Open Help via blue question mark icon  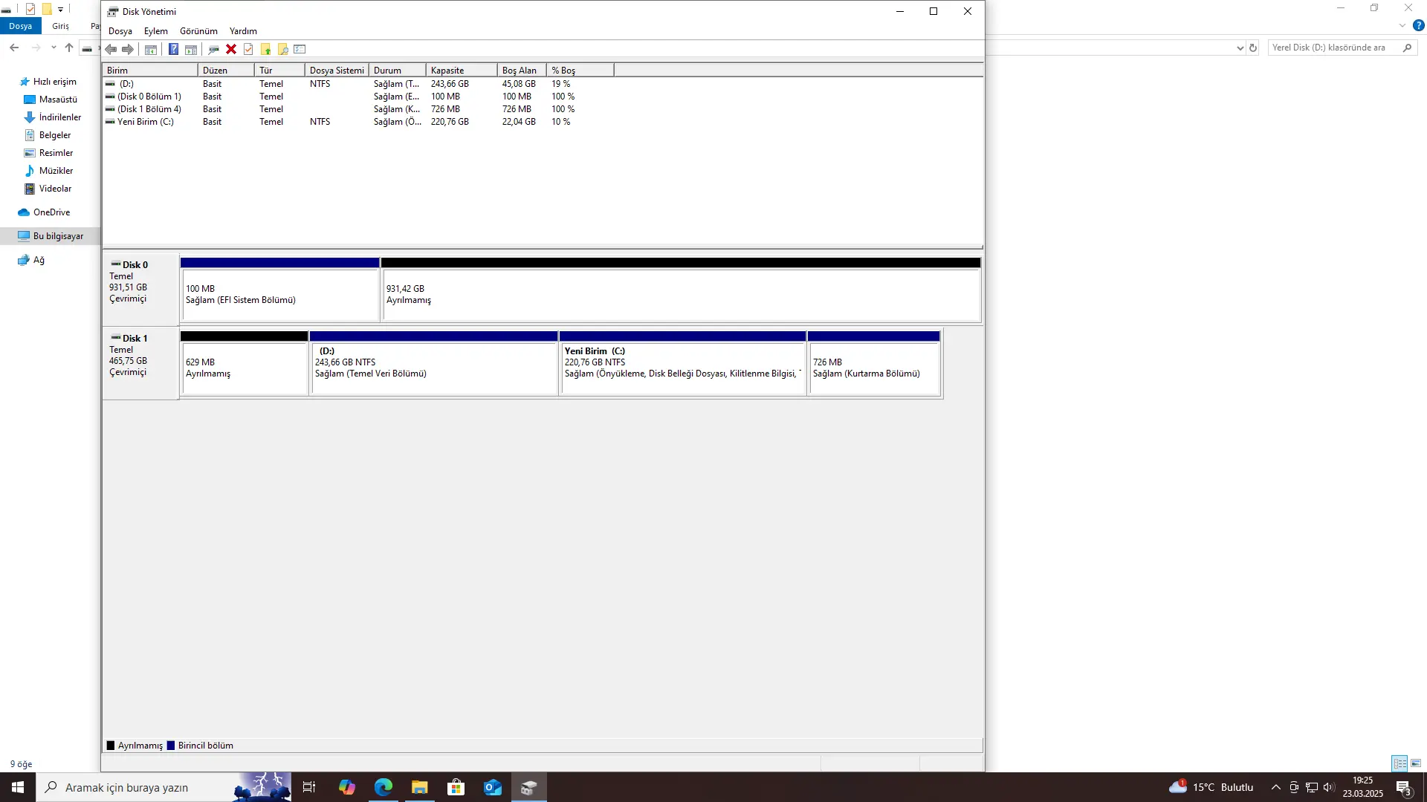[x=173, y=49]
